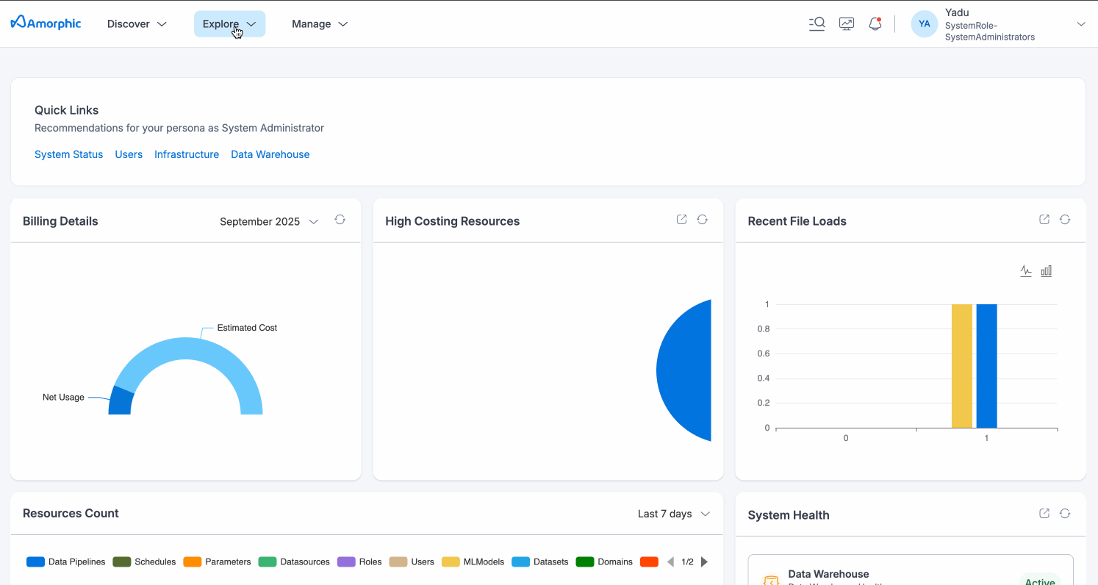Image resolution: width=1098 pixels, height=585 pixels.
Task: Expand the Last 7 days range dropdown
Action: click(674, 514)
